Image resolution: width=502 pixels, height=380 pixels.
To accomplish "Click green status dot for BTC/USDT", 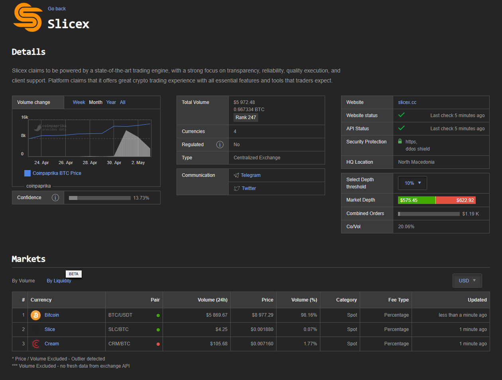I will [x=158, y=315].
